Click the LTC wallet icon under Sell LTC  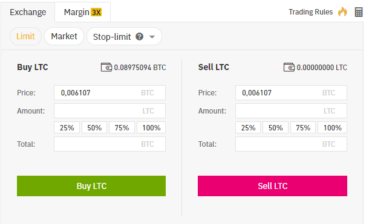click(x=289, y=68)
